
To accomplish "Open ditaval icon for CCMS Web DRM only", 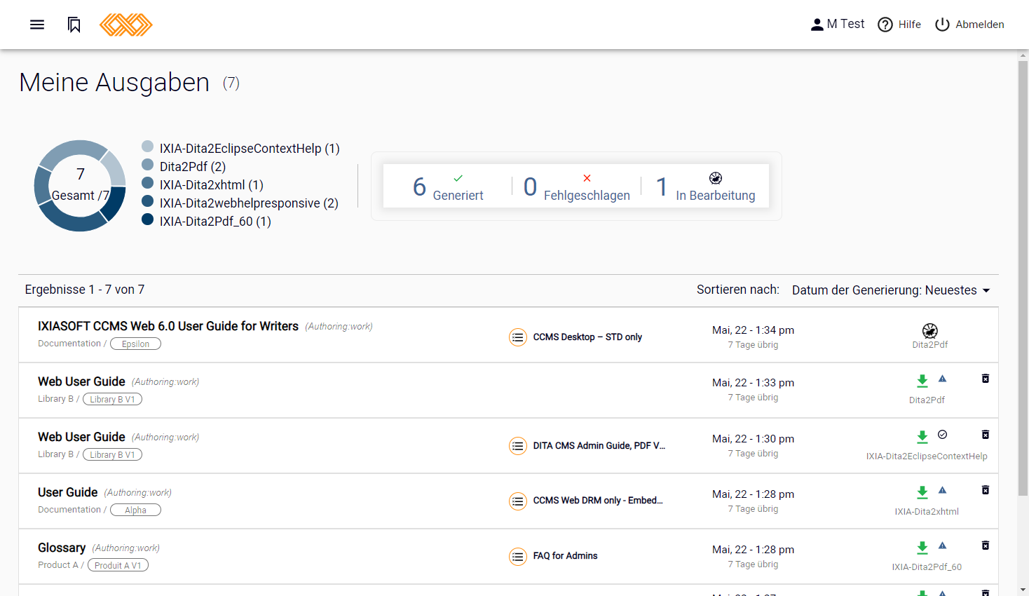I will [518, 501].
